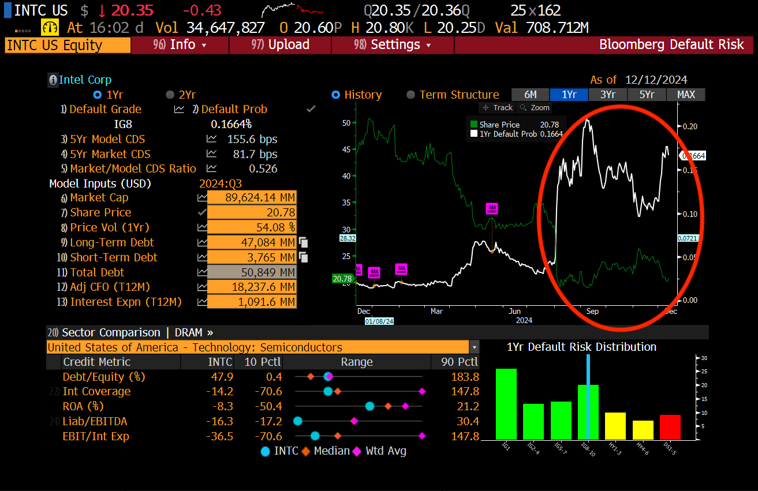The width and height of the screenshot is (758, 491).
Task: Click the Short-Term Debt value field
Action: pos(252,258)
